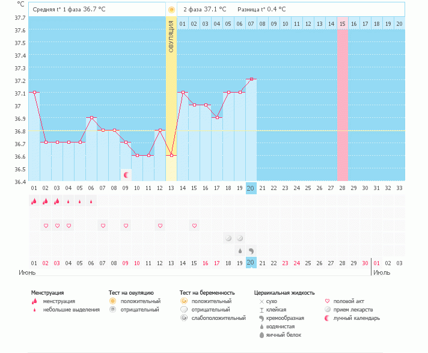Click the 37.2 temperature point on day 20
428x353 pixels.
pyautogui.click(x=251, y=79)
